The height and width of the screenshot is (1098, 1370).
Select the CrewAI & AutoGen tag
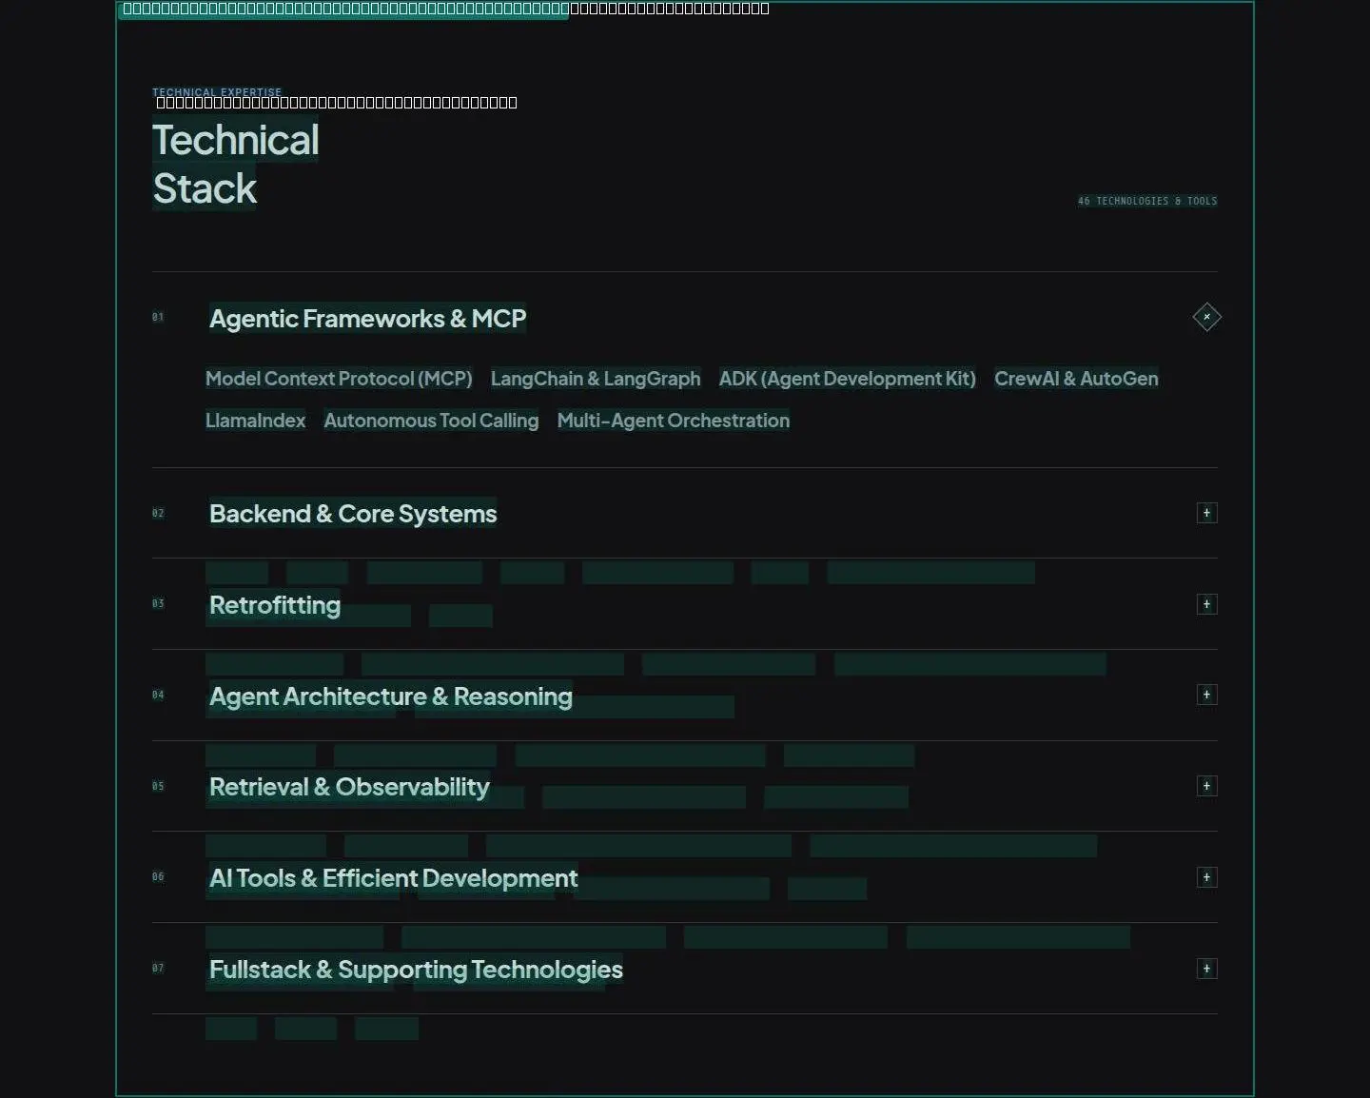[1076, 379]
